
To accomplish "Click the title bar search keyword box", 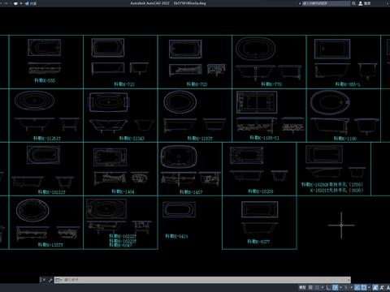I will [x=326, y=3].
